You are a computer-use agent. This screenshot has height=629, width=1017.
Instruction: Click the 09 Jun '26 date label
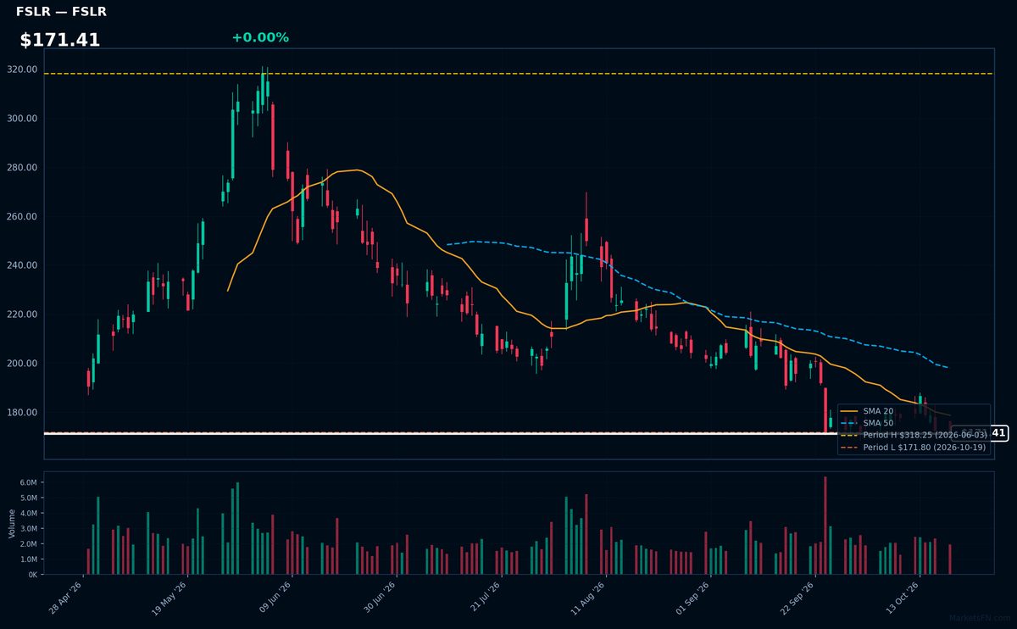tap(276, 597)
